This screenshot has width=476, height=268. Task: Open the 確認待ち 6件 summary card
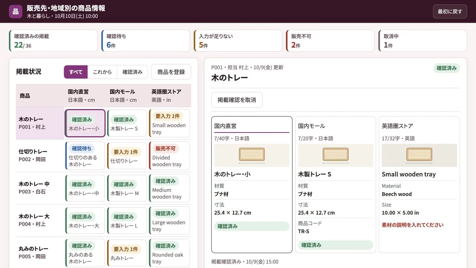(x=145, y=41)
